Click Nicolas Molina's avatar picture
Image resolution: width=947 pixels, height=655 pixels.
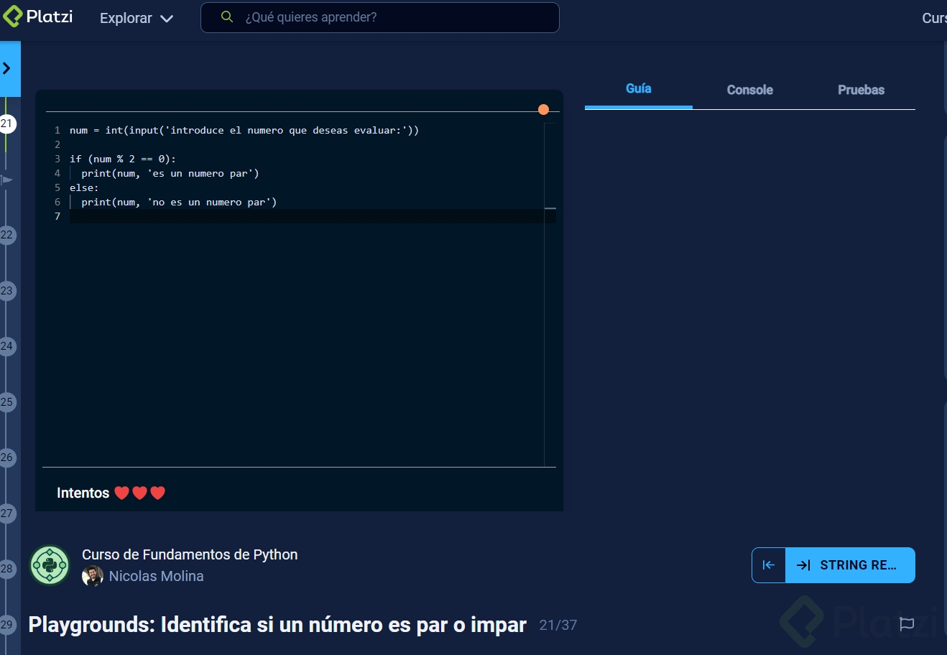pyautogui.click(x=93, y=576)
